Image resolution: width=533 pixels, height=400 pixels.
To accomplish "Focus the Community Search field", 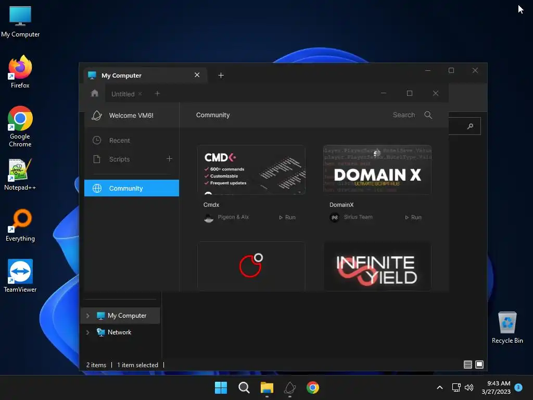I will (404, 115).
